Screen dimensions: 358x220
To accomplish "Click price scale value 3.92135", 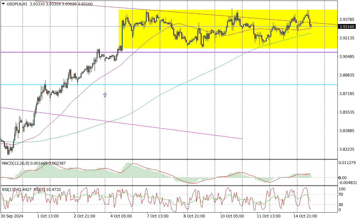I will (x=347, y=38).
